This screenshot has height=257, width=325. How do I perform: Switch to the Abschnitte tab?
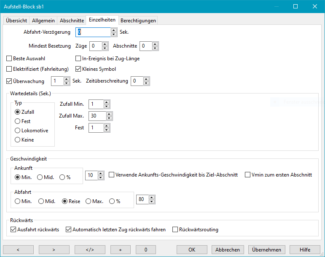click(72, 20)
